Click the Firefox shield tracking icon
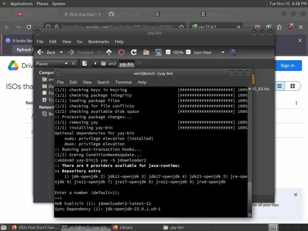 [48, 27]
